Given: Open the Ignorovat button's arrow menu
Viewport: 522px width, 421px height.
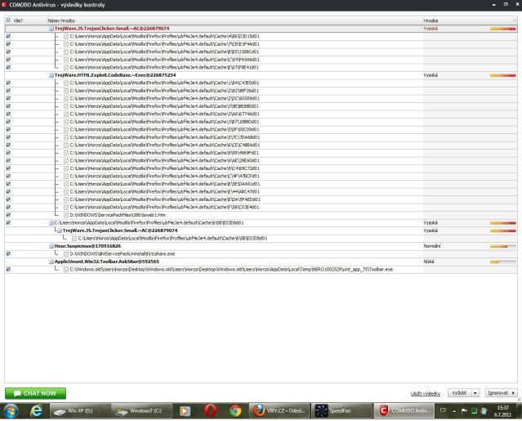Looking at the screenshot, I should [x=513, y=393].
